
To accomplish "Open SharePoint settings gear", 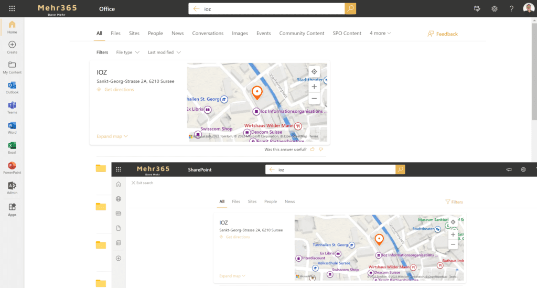I will (x=523, y=169).
